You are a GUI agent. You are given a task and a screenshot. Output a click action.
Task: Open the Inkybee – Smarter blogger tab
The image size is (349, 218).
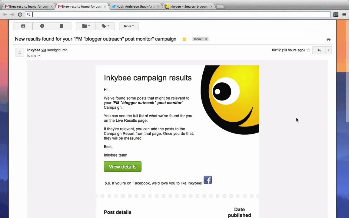point(188,7)
